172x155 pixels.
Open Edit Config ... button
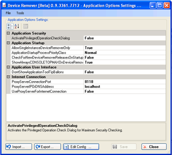[81, 147]
